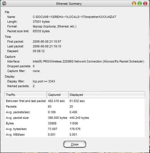The image size is (150, 153).
Task: Click the elapsed value 00:08:12
Action: [x=39, y=51]
